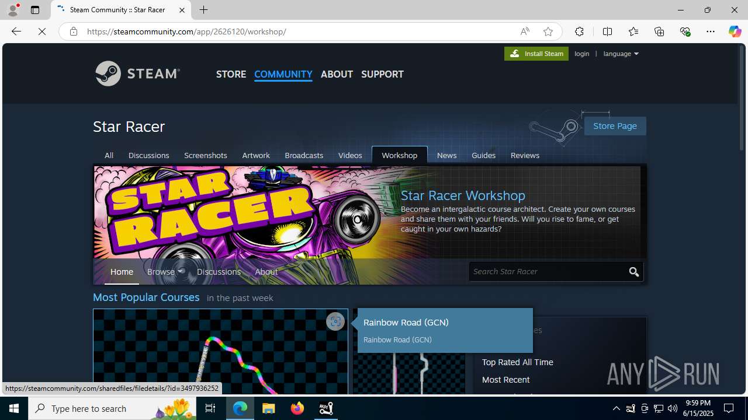This screenshot has height=420, width=748.
Task: Open Copilot sidebar icon
Action: click(x=735, y=32)
